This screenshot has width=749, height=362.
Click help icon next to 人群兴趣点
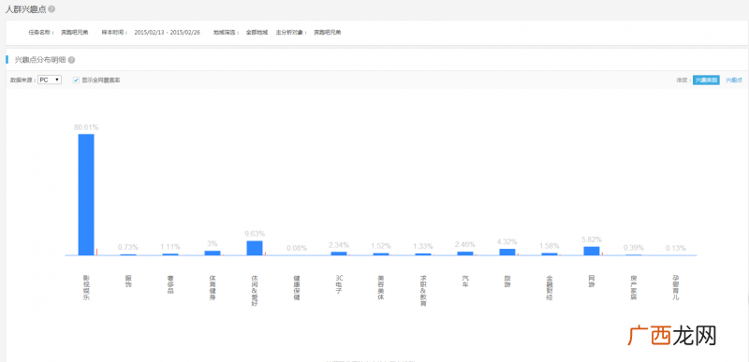(51, 9)
